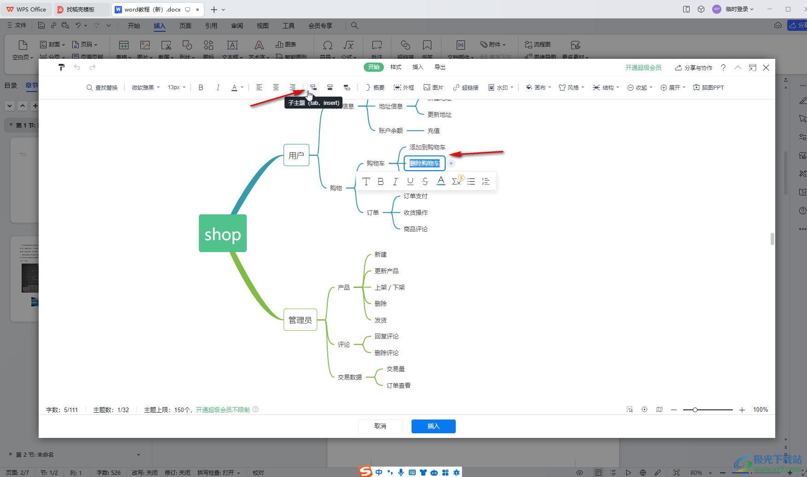Open the 风格 style dropdown
The height and width of the screenshot is (477, 807).
pos(572,87)
